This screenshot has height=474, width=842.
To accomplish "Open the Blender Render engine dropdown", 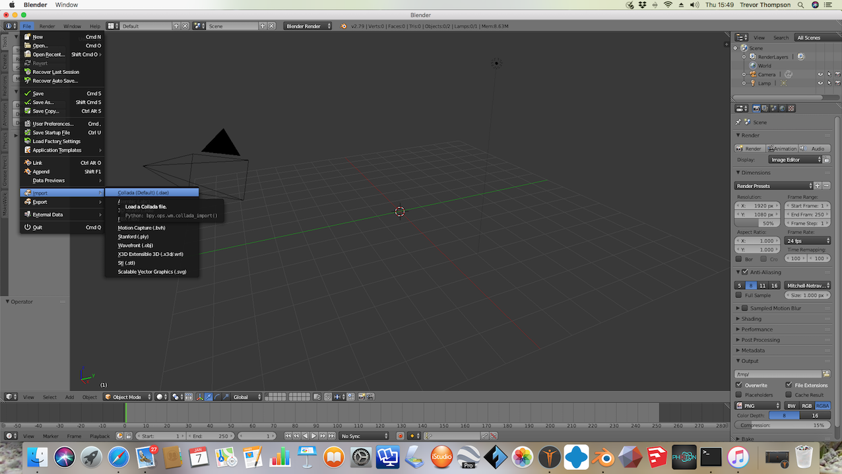I will [x=308, y=26].
